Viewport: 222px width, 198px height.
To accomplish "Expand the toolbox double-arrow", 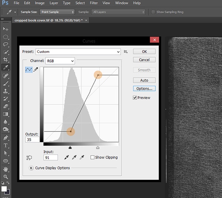I will click(2, 19).
